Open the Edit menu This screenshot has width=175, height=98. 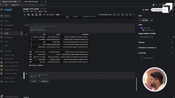click(x=27, y=11)
